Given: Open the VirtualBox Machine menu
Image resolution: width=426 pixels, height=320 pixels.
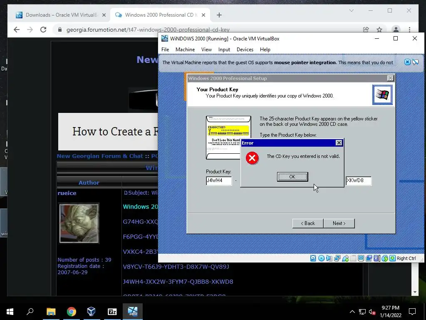Looking at the screenshot, I should [185, 50].
